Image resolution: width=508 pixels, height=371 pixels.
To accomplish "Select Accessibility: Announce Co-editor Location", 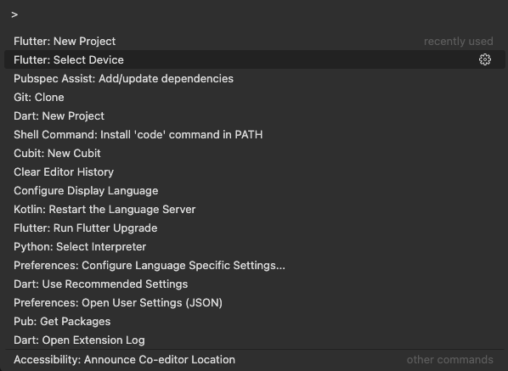I will (x=255, y=360).
